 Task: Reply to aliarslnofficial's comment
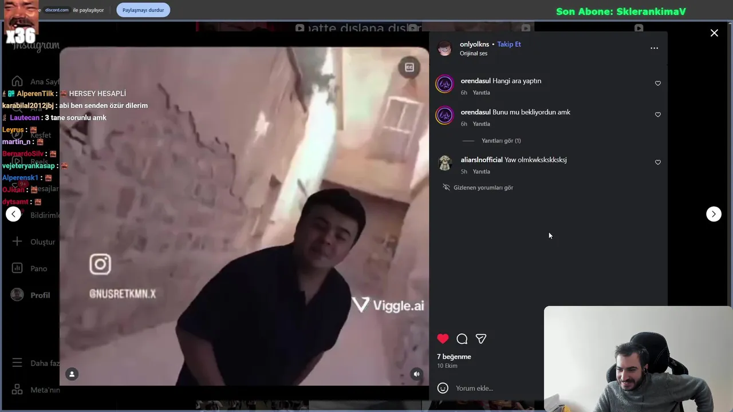(x=481, y=172)
